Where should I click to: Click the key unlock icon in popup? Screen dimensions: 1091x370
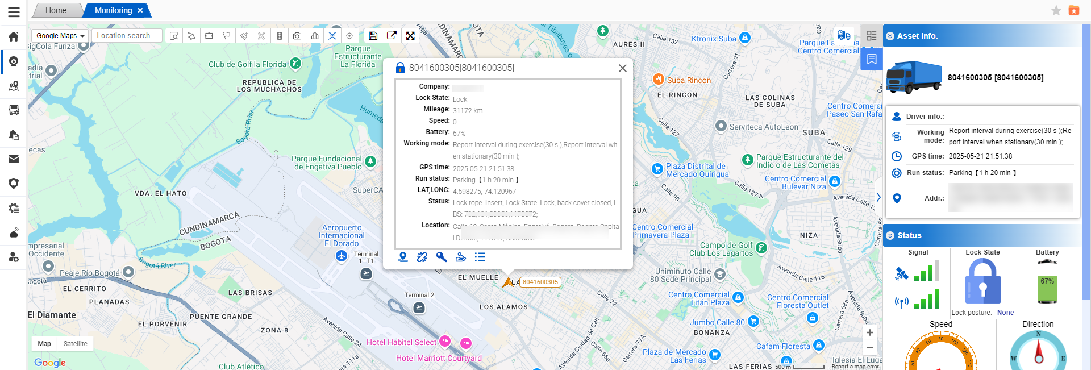click(442, 257)
